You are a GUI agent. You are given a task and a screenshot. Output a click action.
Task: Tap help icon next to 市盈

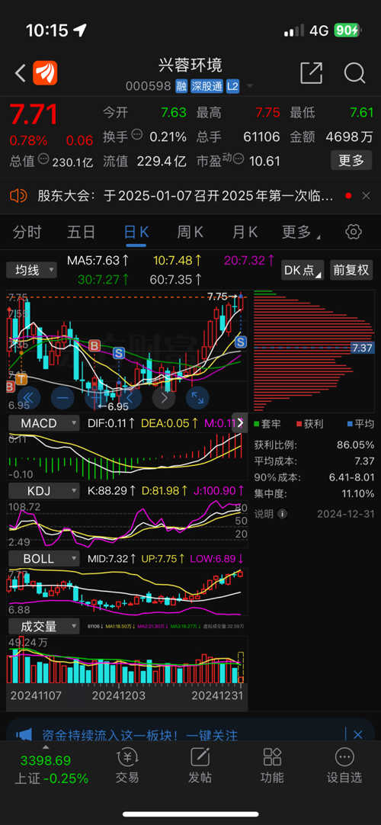238,158
